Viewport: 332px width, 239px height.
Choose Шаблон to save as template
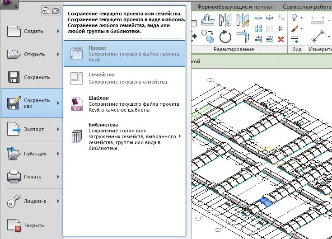[x=124, y=104]
